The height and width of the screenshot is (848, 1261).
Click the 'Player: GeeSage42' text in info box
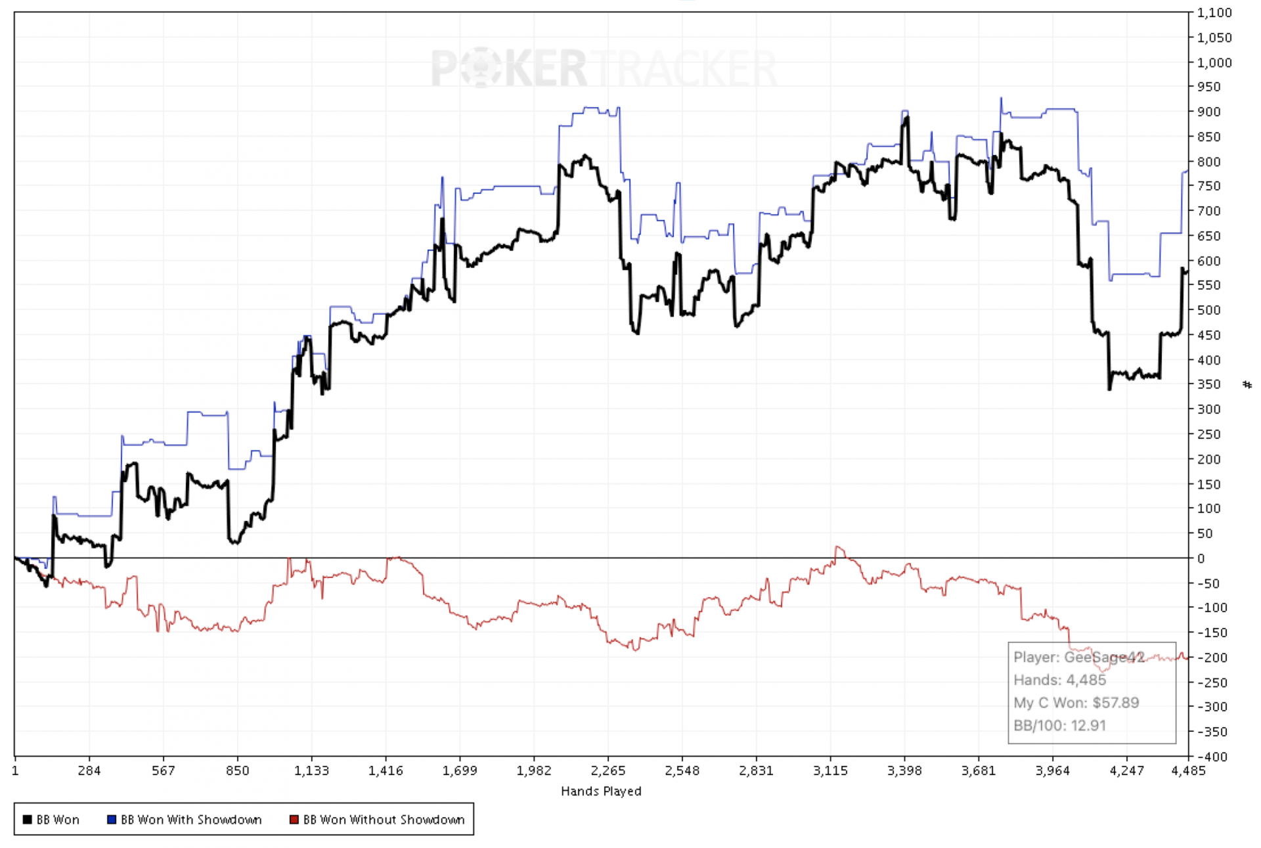click(1078, 658)
